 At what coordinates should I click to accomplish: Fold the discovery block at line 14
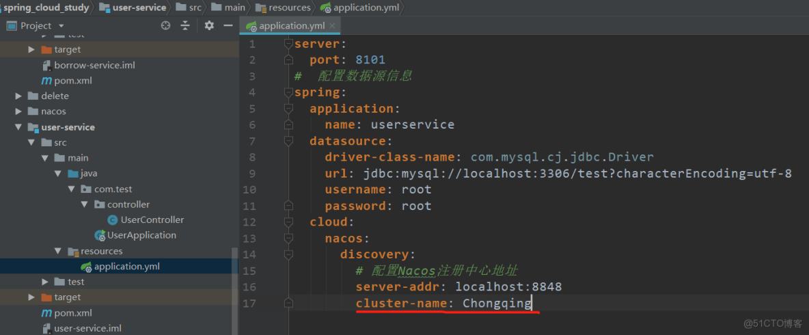coord(288,254)
